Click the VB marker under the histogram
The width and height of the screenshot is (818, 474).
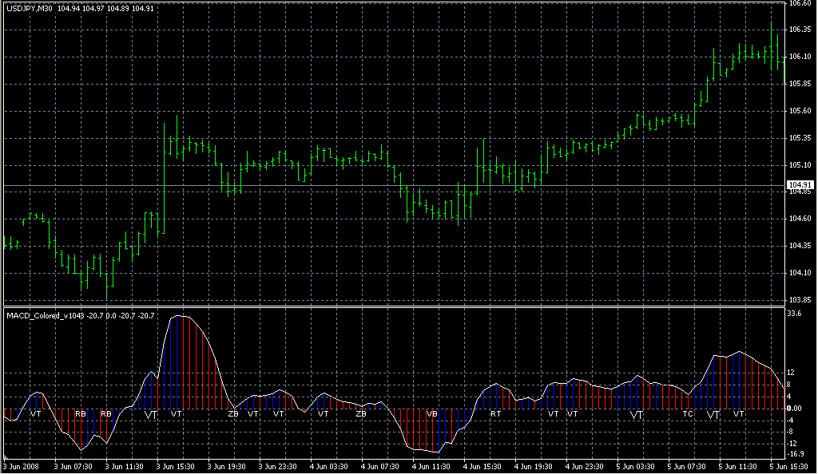click(x=431, y=414)
